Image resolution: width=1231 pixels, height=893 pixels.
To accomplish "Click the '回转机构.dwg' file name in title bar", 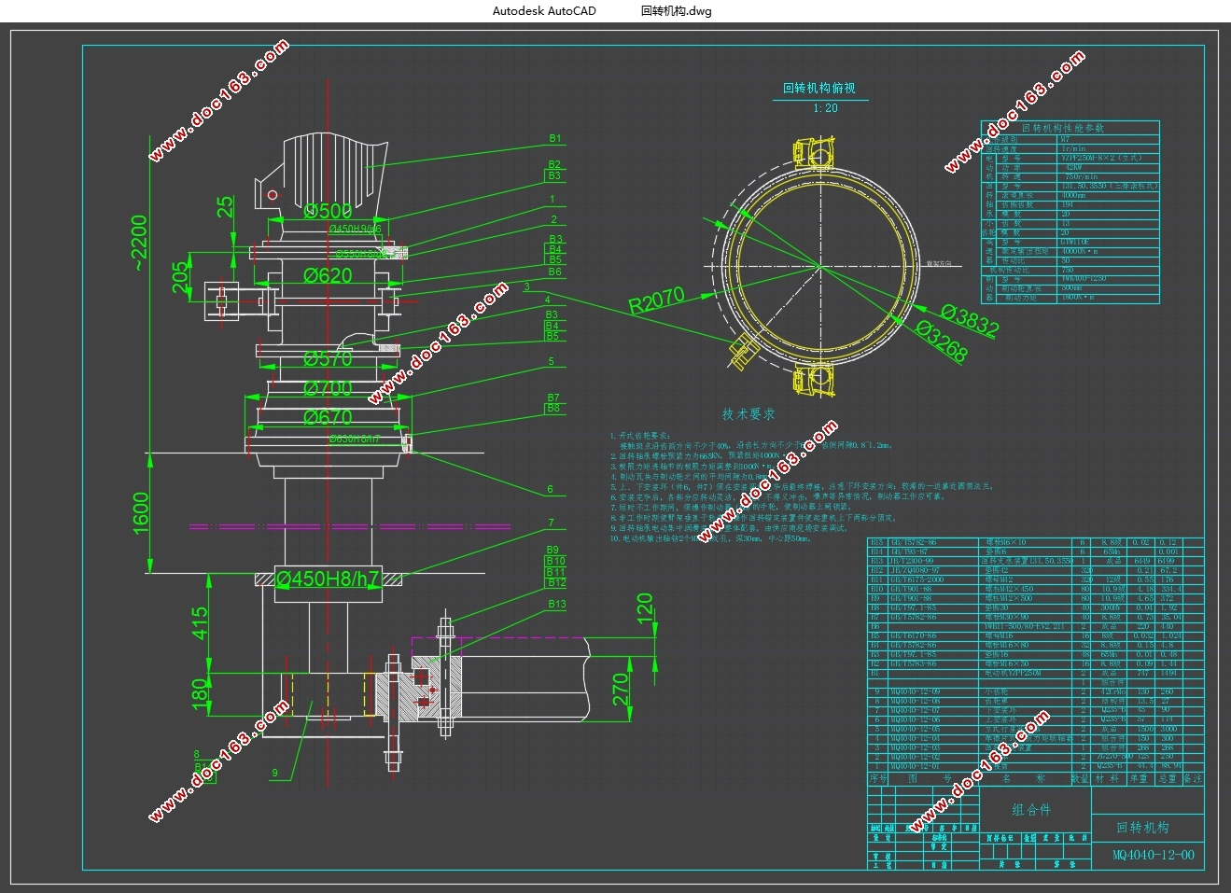I will (x=676, y=11).
